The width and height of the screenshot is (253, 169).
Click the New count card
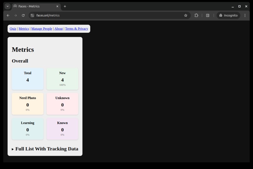(x=62, y=79)
